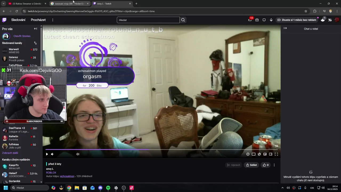Reload the page in Chrome
The width and height of the screenshot is (341, 192).
pyautogui.click(x=17, y=11)
